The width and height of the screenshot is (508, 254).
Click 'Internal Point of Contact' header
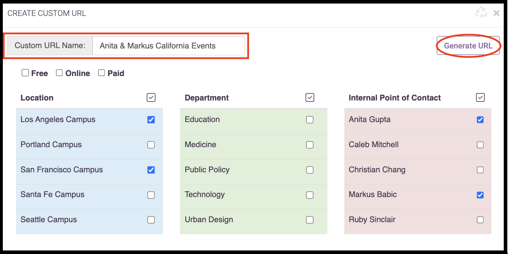(x=395, y=98)
